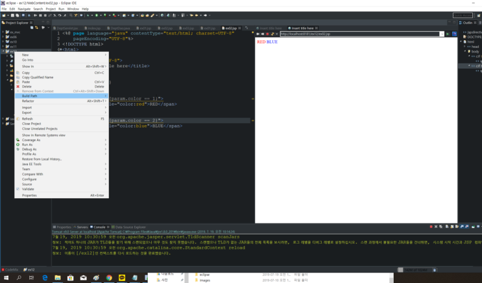Switch to index.jsp editor tab
The image size is (482, 283).
tap(92, 28)
